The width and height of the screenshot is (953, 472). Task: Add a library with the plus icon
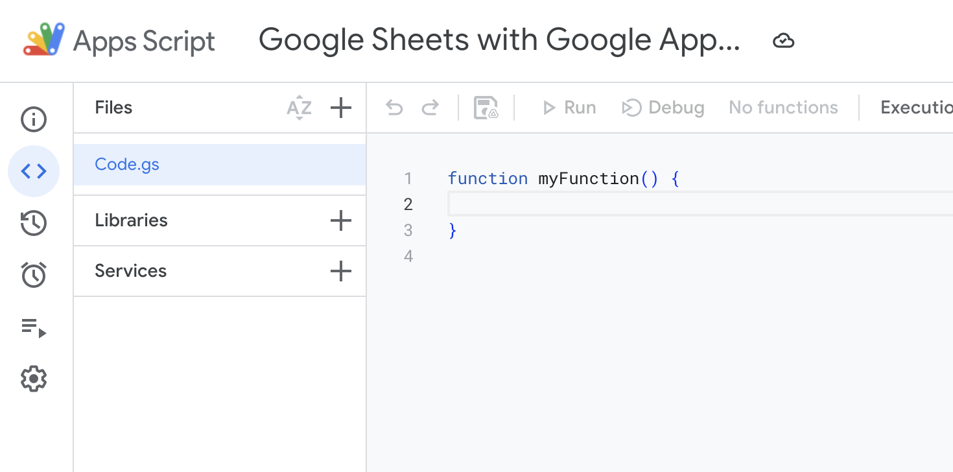341,220
